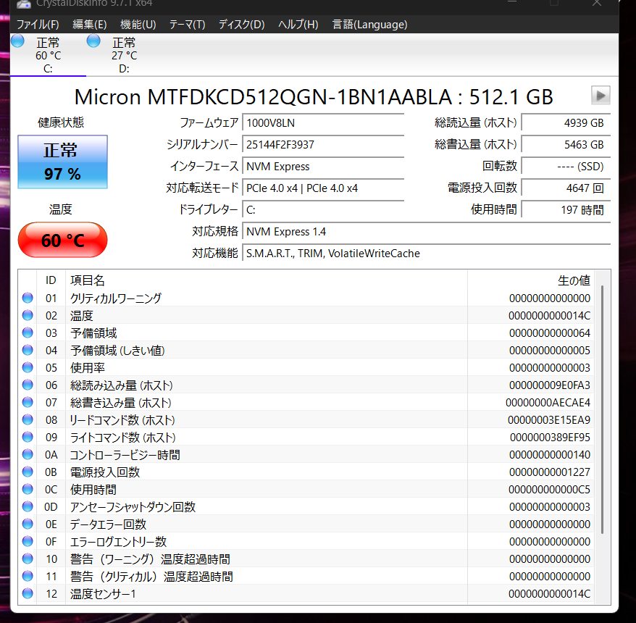Click status orb for クリティカルワーニング row
The width and height of the screenshot is (636, 623).
point(28,298)
